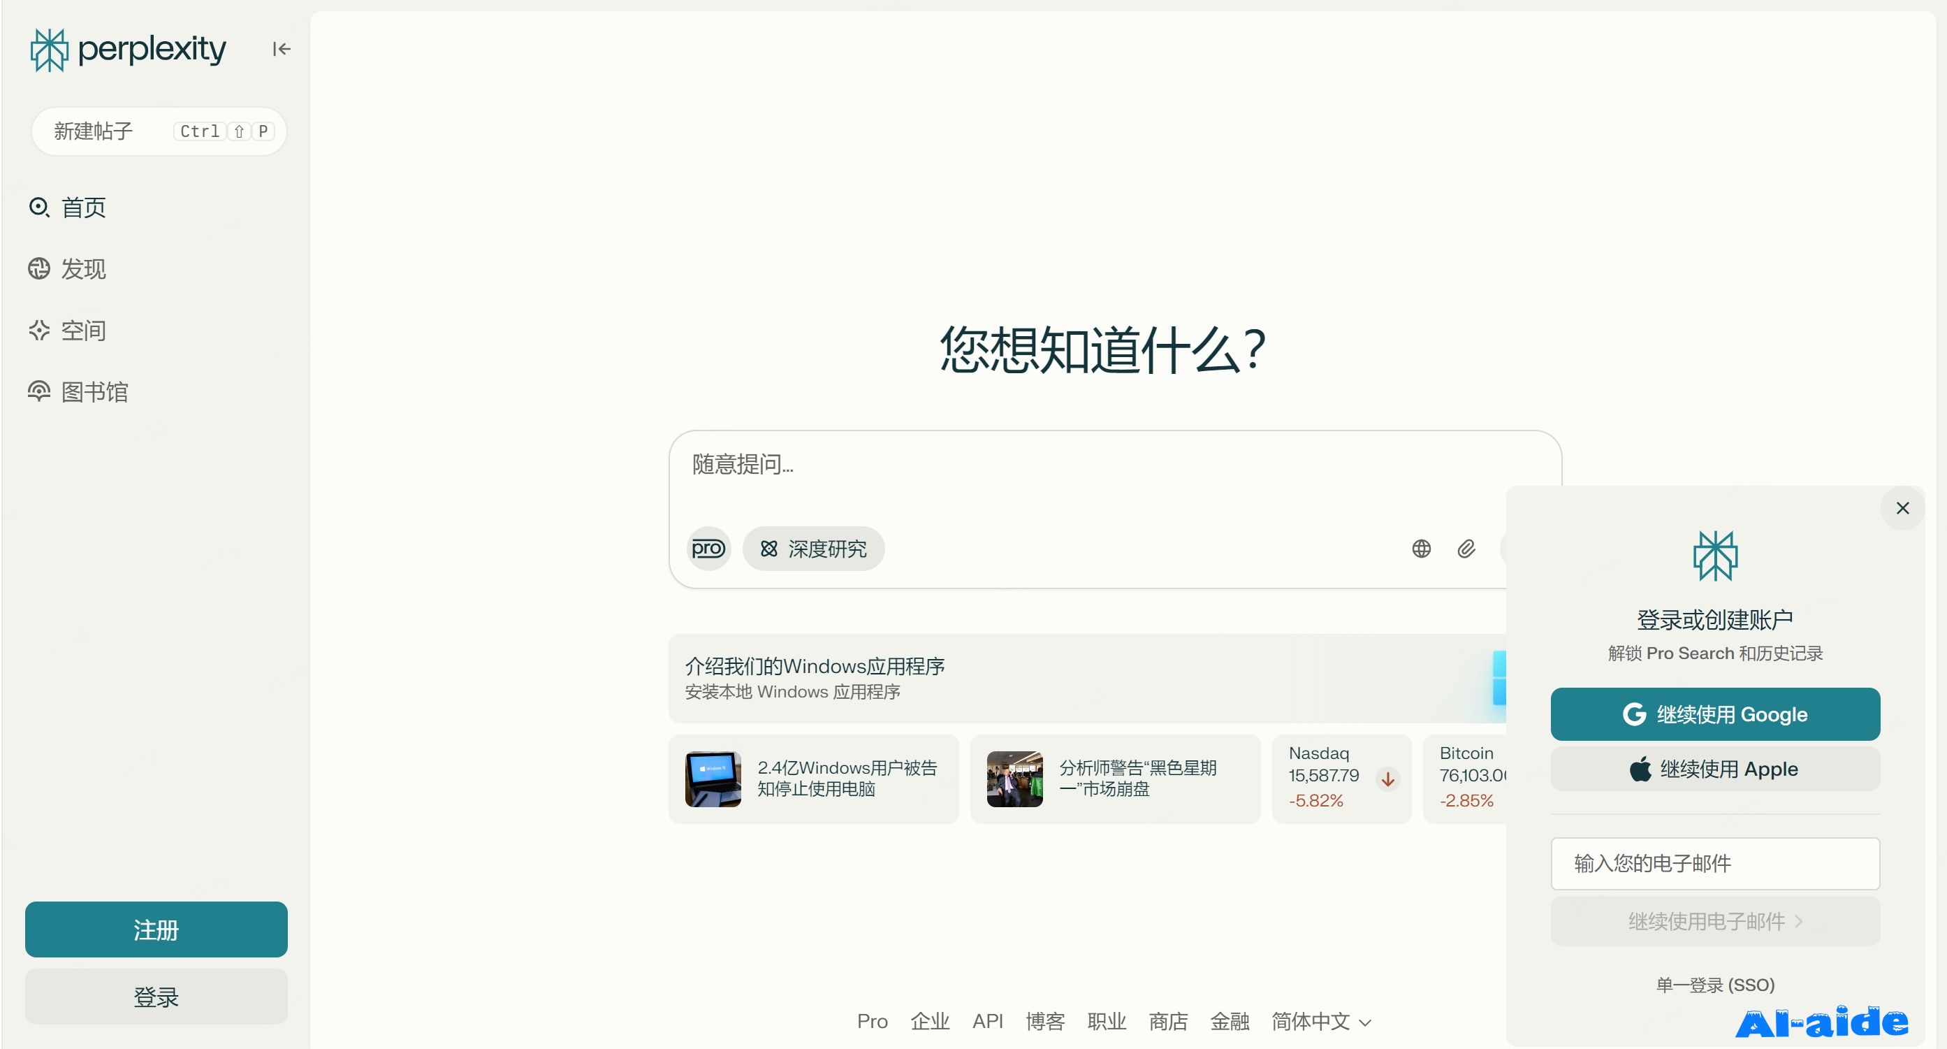Click the 输入您的电子邮件 email field
This screenshot has width=1947, height=1049.
click(1715, 864)
